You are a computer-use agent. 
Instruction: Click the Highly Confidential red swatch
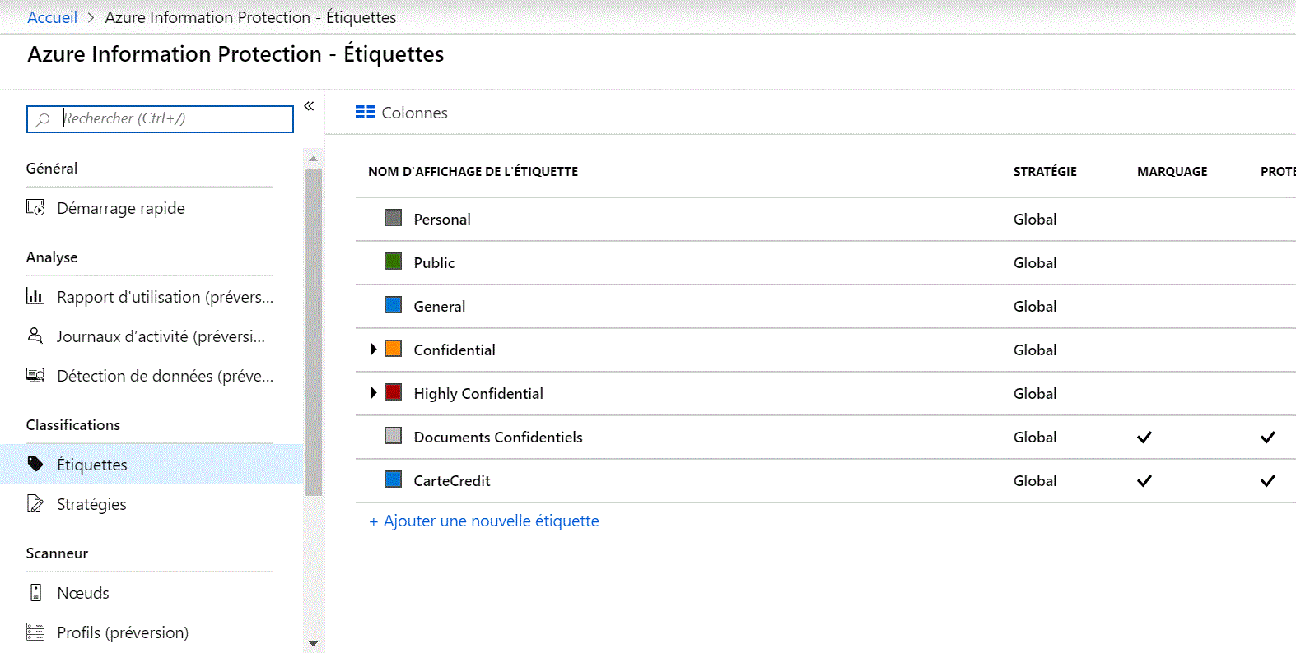click(394, 392)
